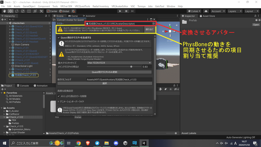Select the Scale tool
Viewport: 261px width, 147px height.
(x=23, y=11)
